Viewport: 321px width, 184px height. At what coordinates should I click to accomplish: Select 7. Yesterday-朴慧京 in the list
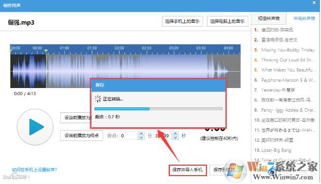click(x=275, y=90)
